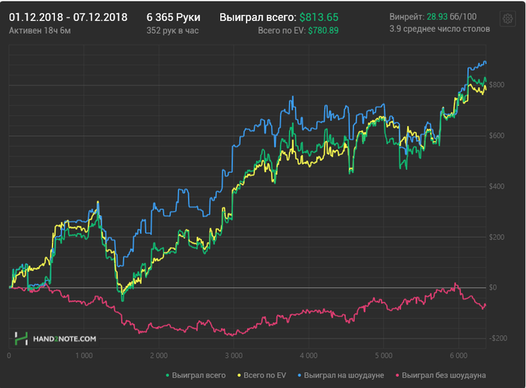
Task: Click the winrate value 28.93
Action: [437, 17]
